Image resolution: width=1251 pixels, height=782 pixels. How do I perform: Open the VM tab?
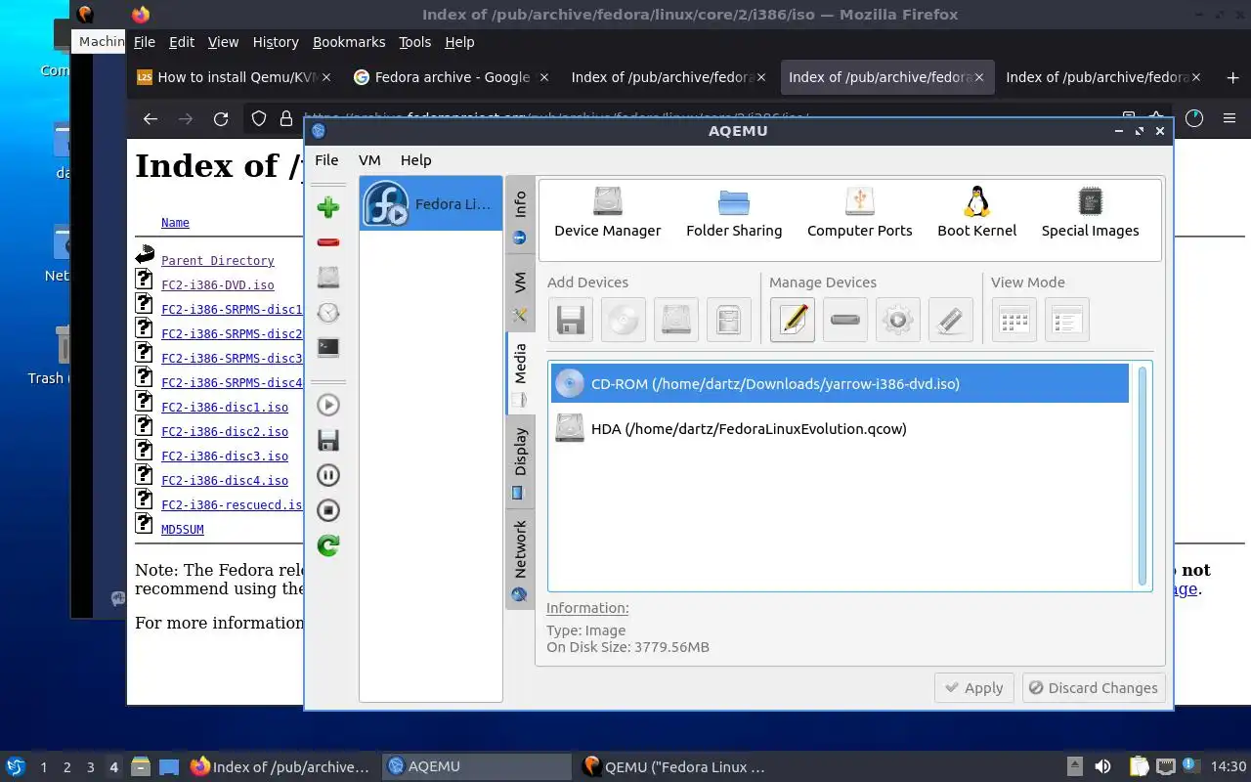tap(520, 294)
